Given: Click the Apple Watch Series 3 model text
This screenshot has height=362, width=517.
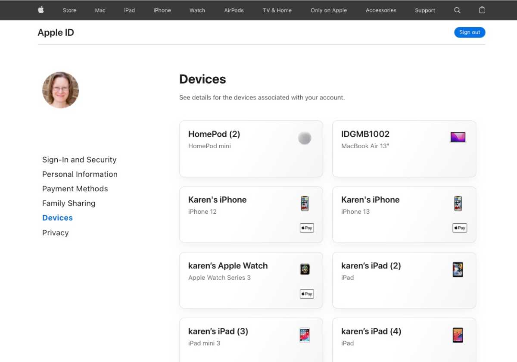Looking at the screenshot, I should 219,278.
